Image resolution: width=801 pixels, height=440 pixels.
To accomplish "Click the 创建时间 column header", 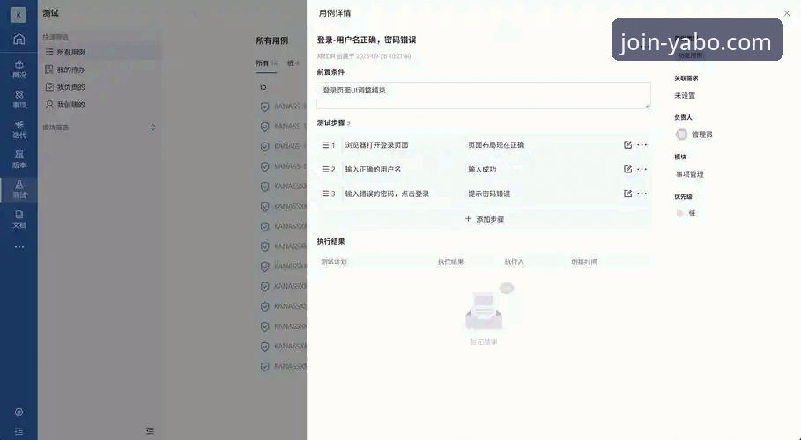I will (x=584, y=261).
